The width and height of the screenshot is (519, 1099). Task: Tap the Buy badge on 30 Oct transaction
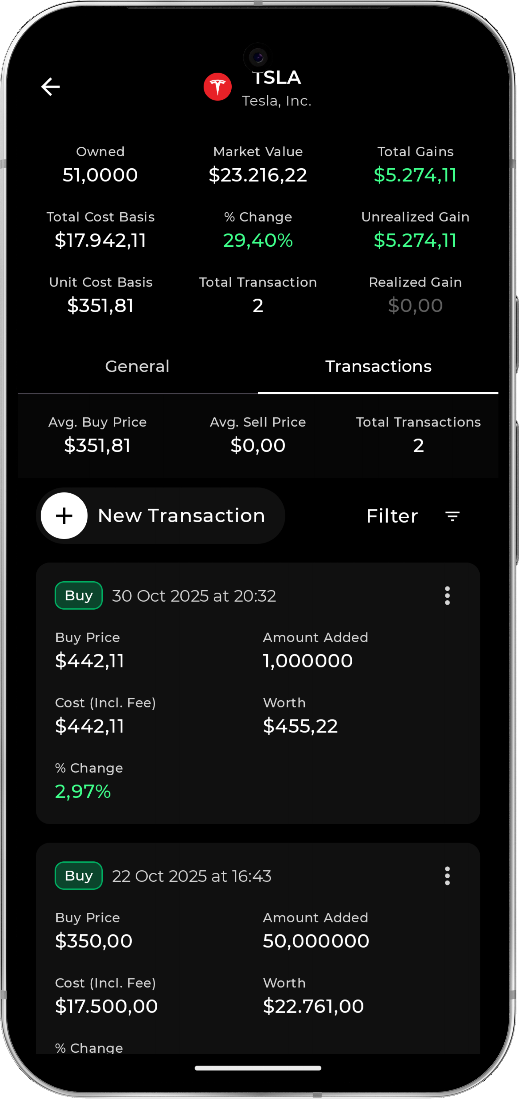(79, 596)
